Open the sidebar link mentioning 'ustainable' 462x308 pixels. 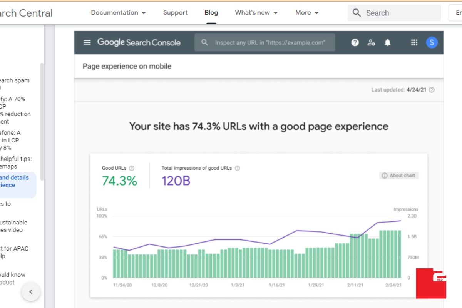[x=13, y=226]
